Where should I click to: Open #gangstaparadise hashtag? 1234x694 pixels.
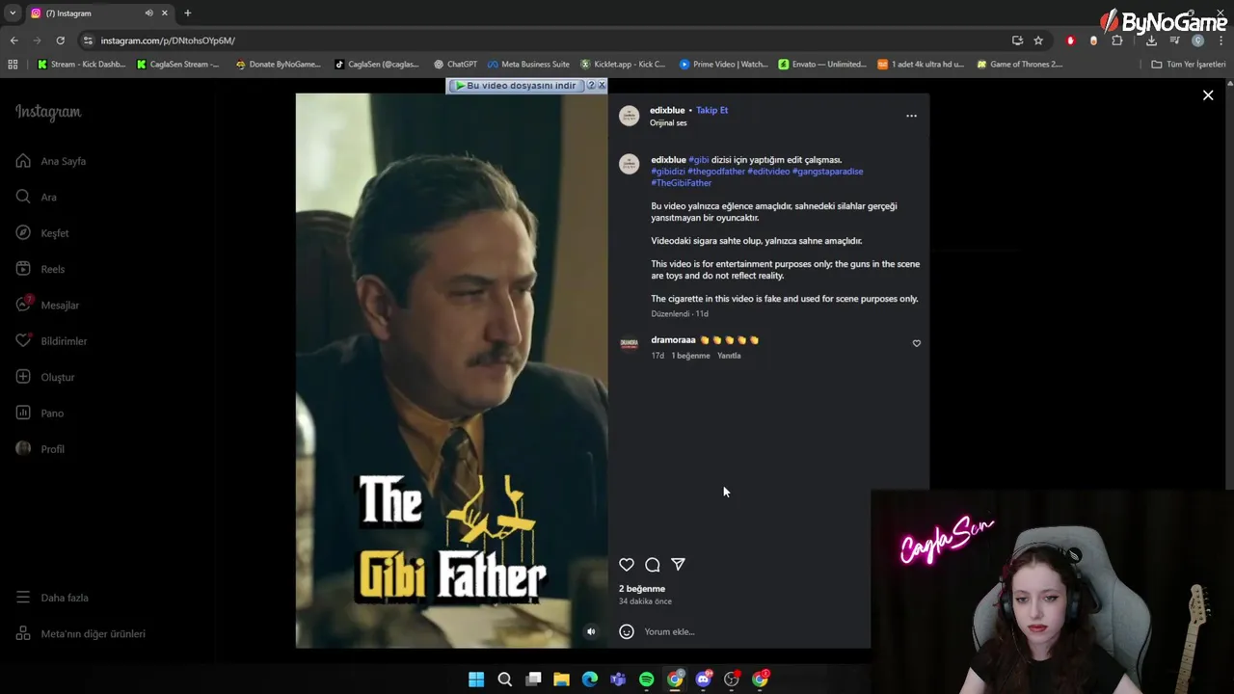(x=827, y=172)
